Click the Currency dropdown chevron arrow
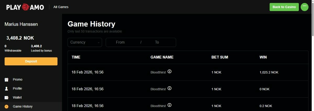This screenshot has height=111, width=314. click(x=99, y=43)
